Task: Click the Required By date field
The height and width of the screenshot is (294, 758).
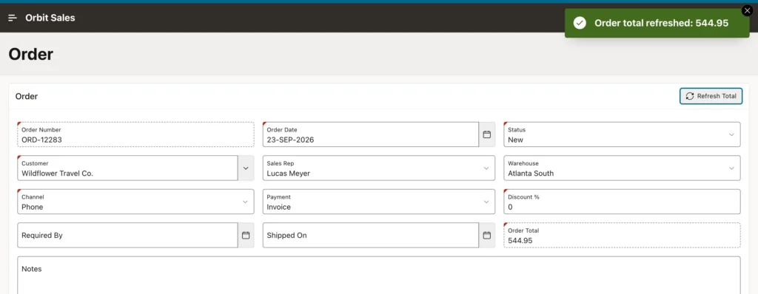Action: click(x=127, y=235)
